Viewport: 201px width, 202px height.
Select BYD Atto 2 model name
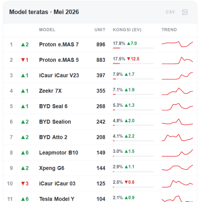(53, 137)
